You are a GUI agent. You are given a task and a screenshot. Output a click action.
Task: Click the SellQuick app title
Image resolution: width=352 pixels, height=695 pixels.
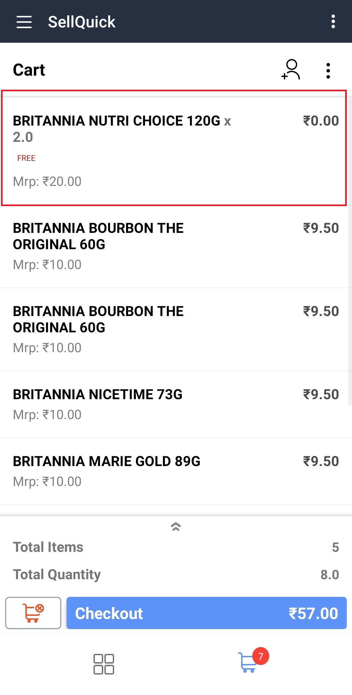pyautogui.click(x=81, y=22)
